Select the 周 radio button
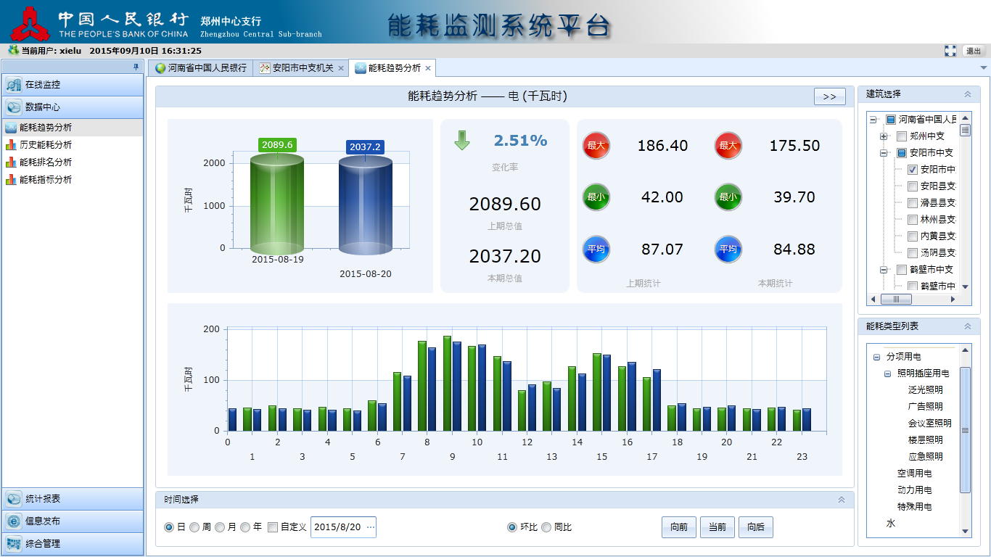Viewport: 991px width, 557px height. tap(194, 527)
